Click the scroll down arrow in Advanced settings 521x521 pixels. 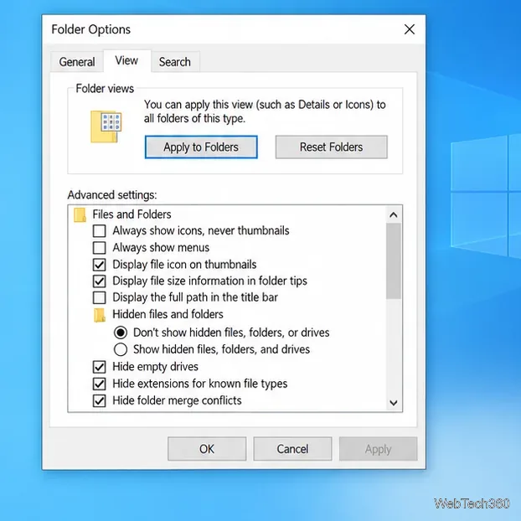(x=394, y=403)
